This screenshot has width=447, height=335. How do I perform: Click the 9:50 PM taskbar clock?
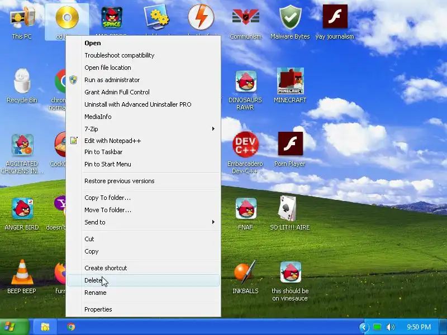(419, 327)
